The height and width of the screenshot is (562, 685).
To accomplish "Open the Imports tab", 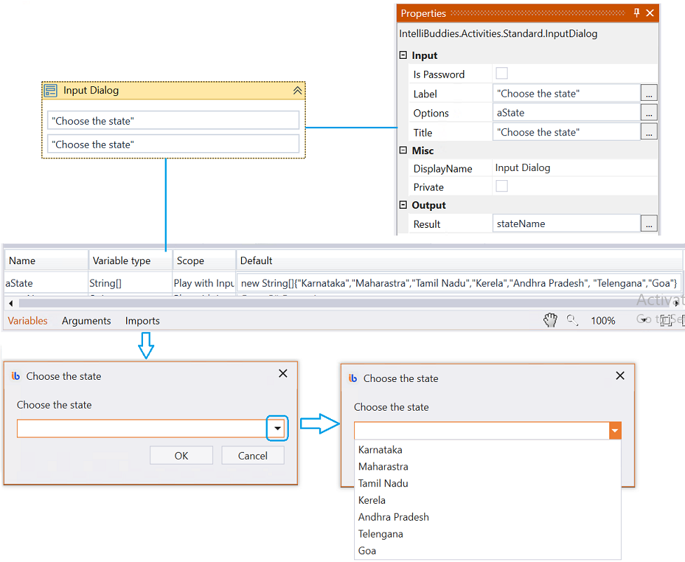I will click(142, 320).
